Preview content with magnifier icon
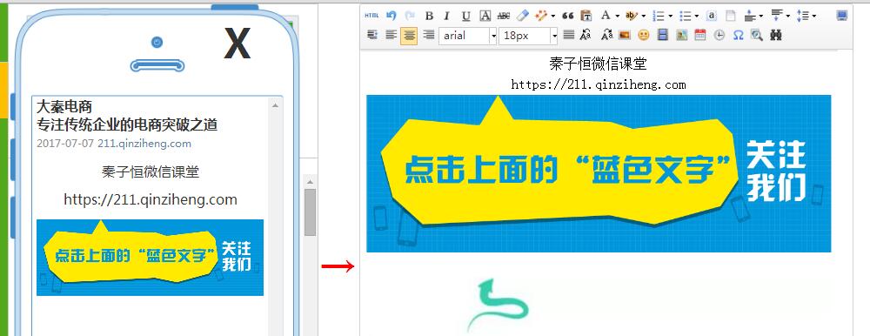870x336 pixels. coord(757,35)
